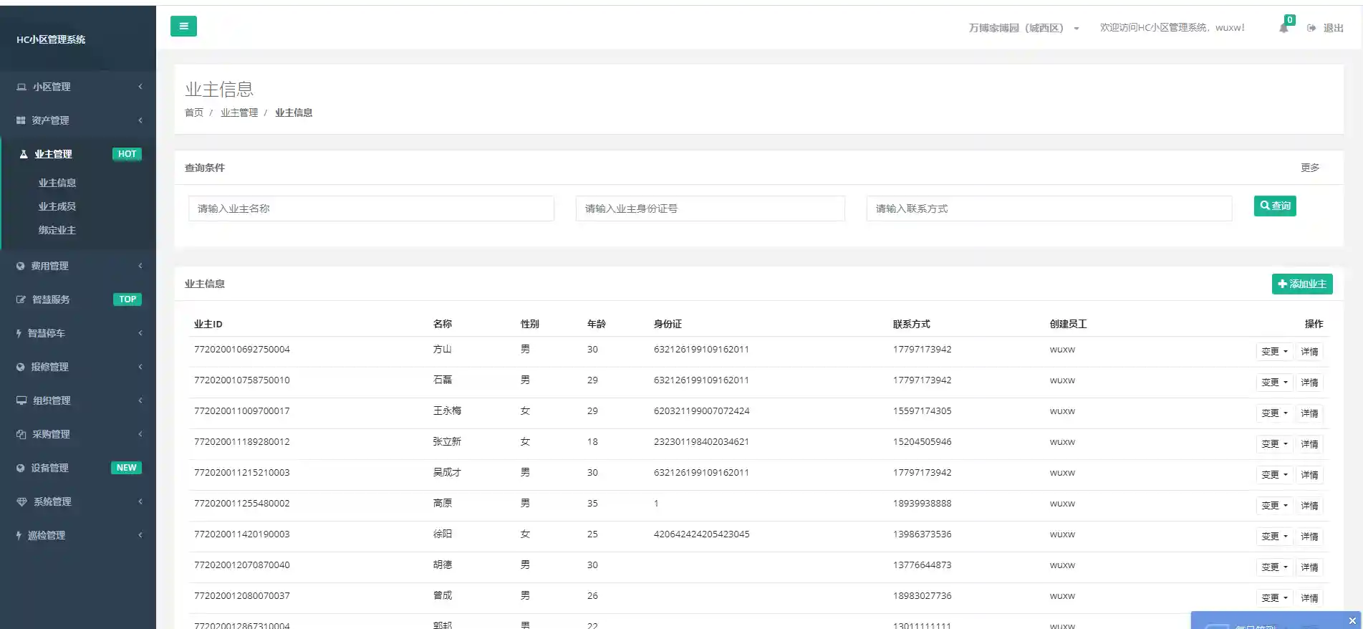Close the blue popup at bottom right
Image resolution: width=1363 pixels, height=629 pixels.
tap(1352, 620)
